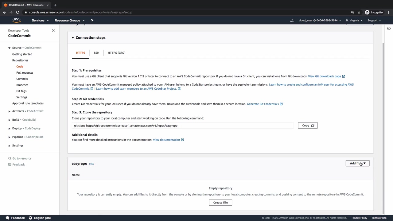Screen dimensions: 393x221
Task: Reload the page
Action: pyautogui.click(x=18, y=12)
